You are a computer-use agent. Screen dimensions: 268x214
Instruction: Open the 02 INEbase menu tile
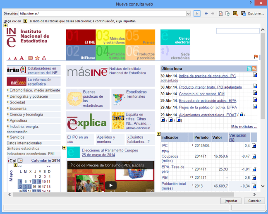click(81, 53)
